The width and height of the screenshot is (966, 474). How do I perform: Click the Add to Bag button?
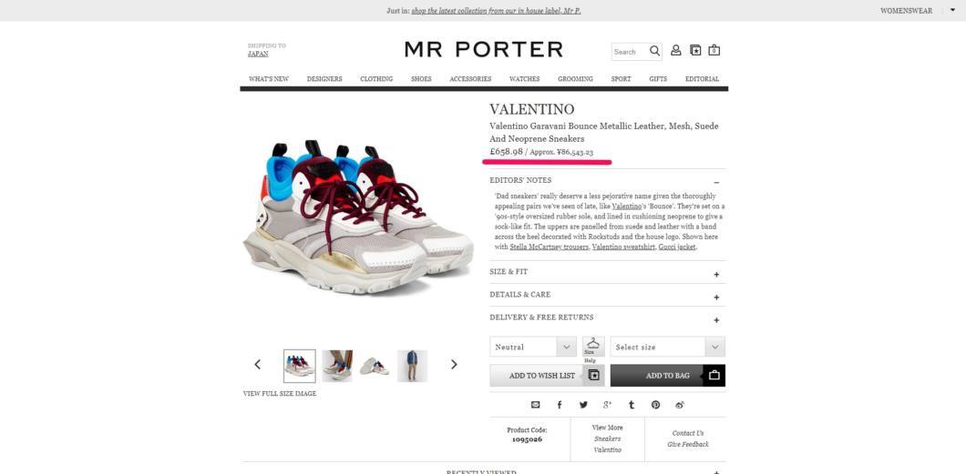[668, 376]
